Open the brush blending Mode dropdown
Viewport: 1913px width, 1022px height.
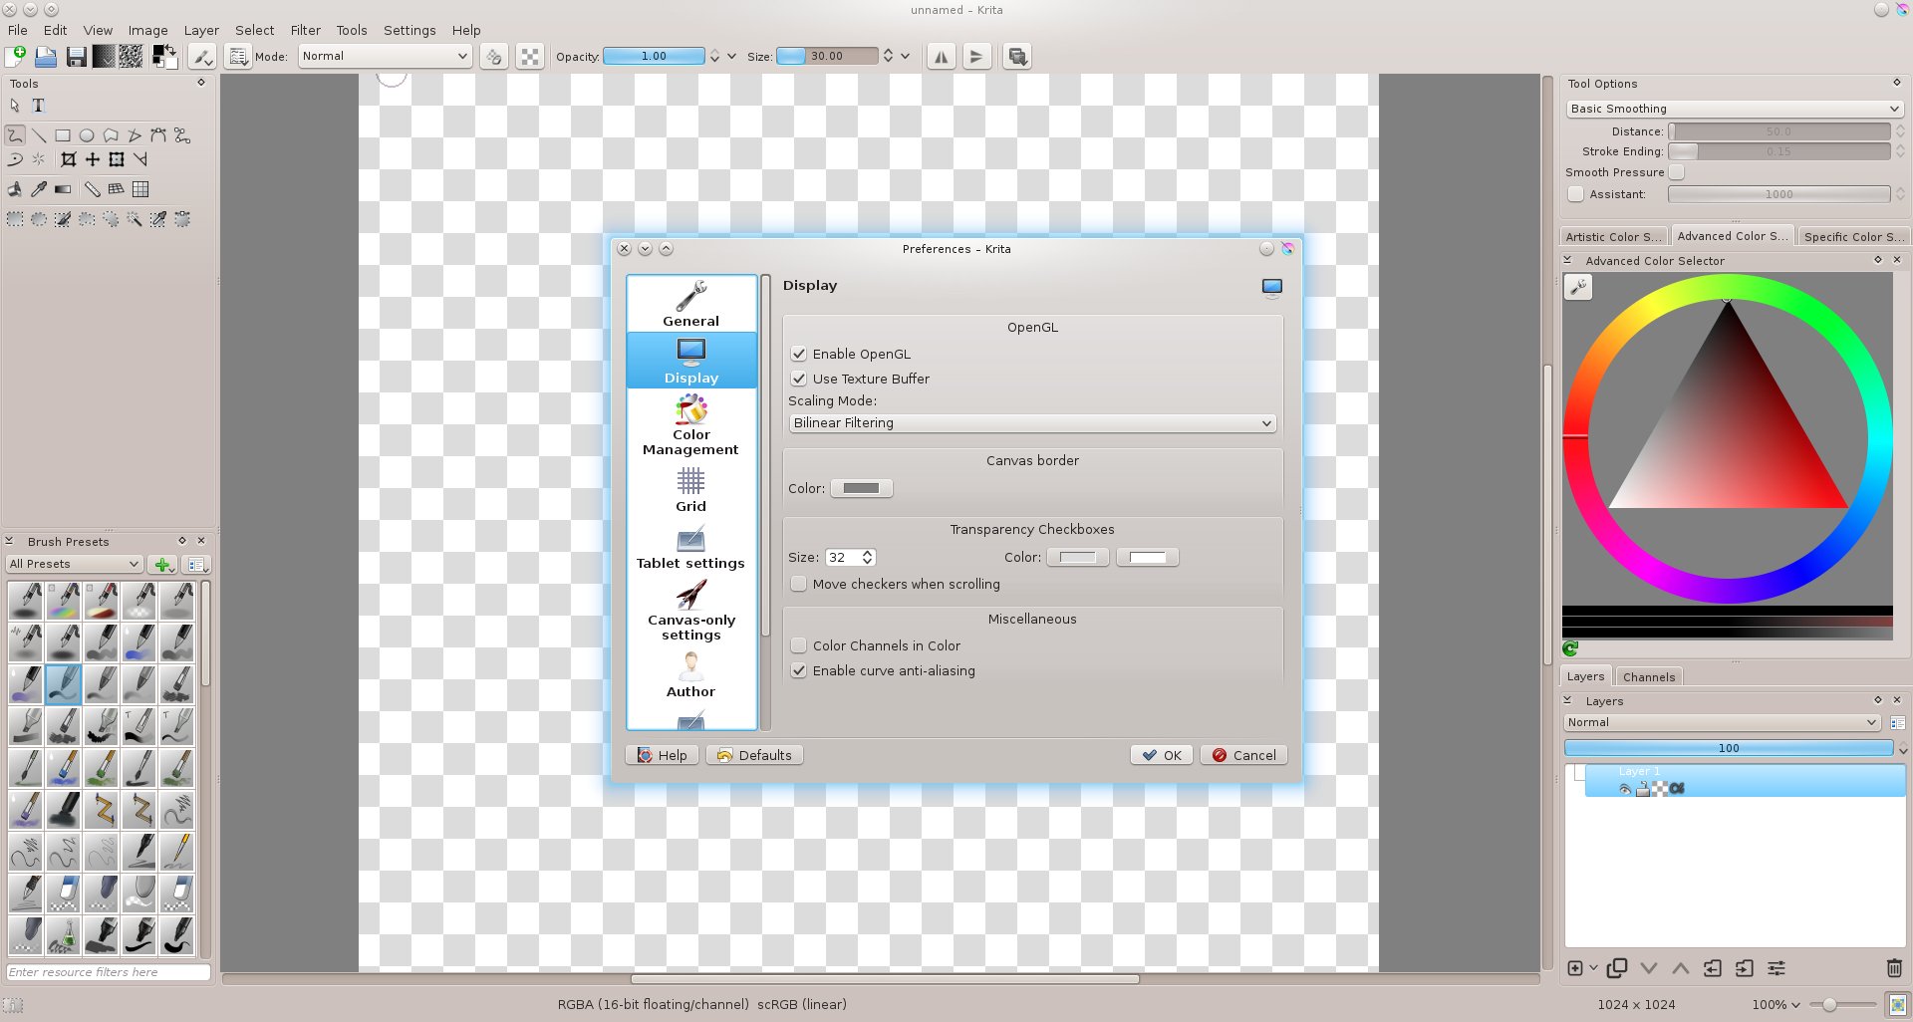[x=386, y=57]
